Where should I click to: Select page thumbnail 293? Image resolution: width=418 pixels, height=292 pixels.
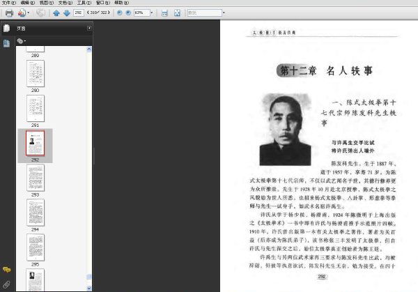tap(36, 178)
